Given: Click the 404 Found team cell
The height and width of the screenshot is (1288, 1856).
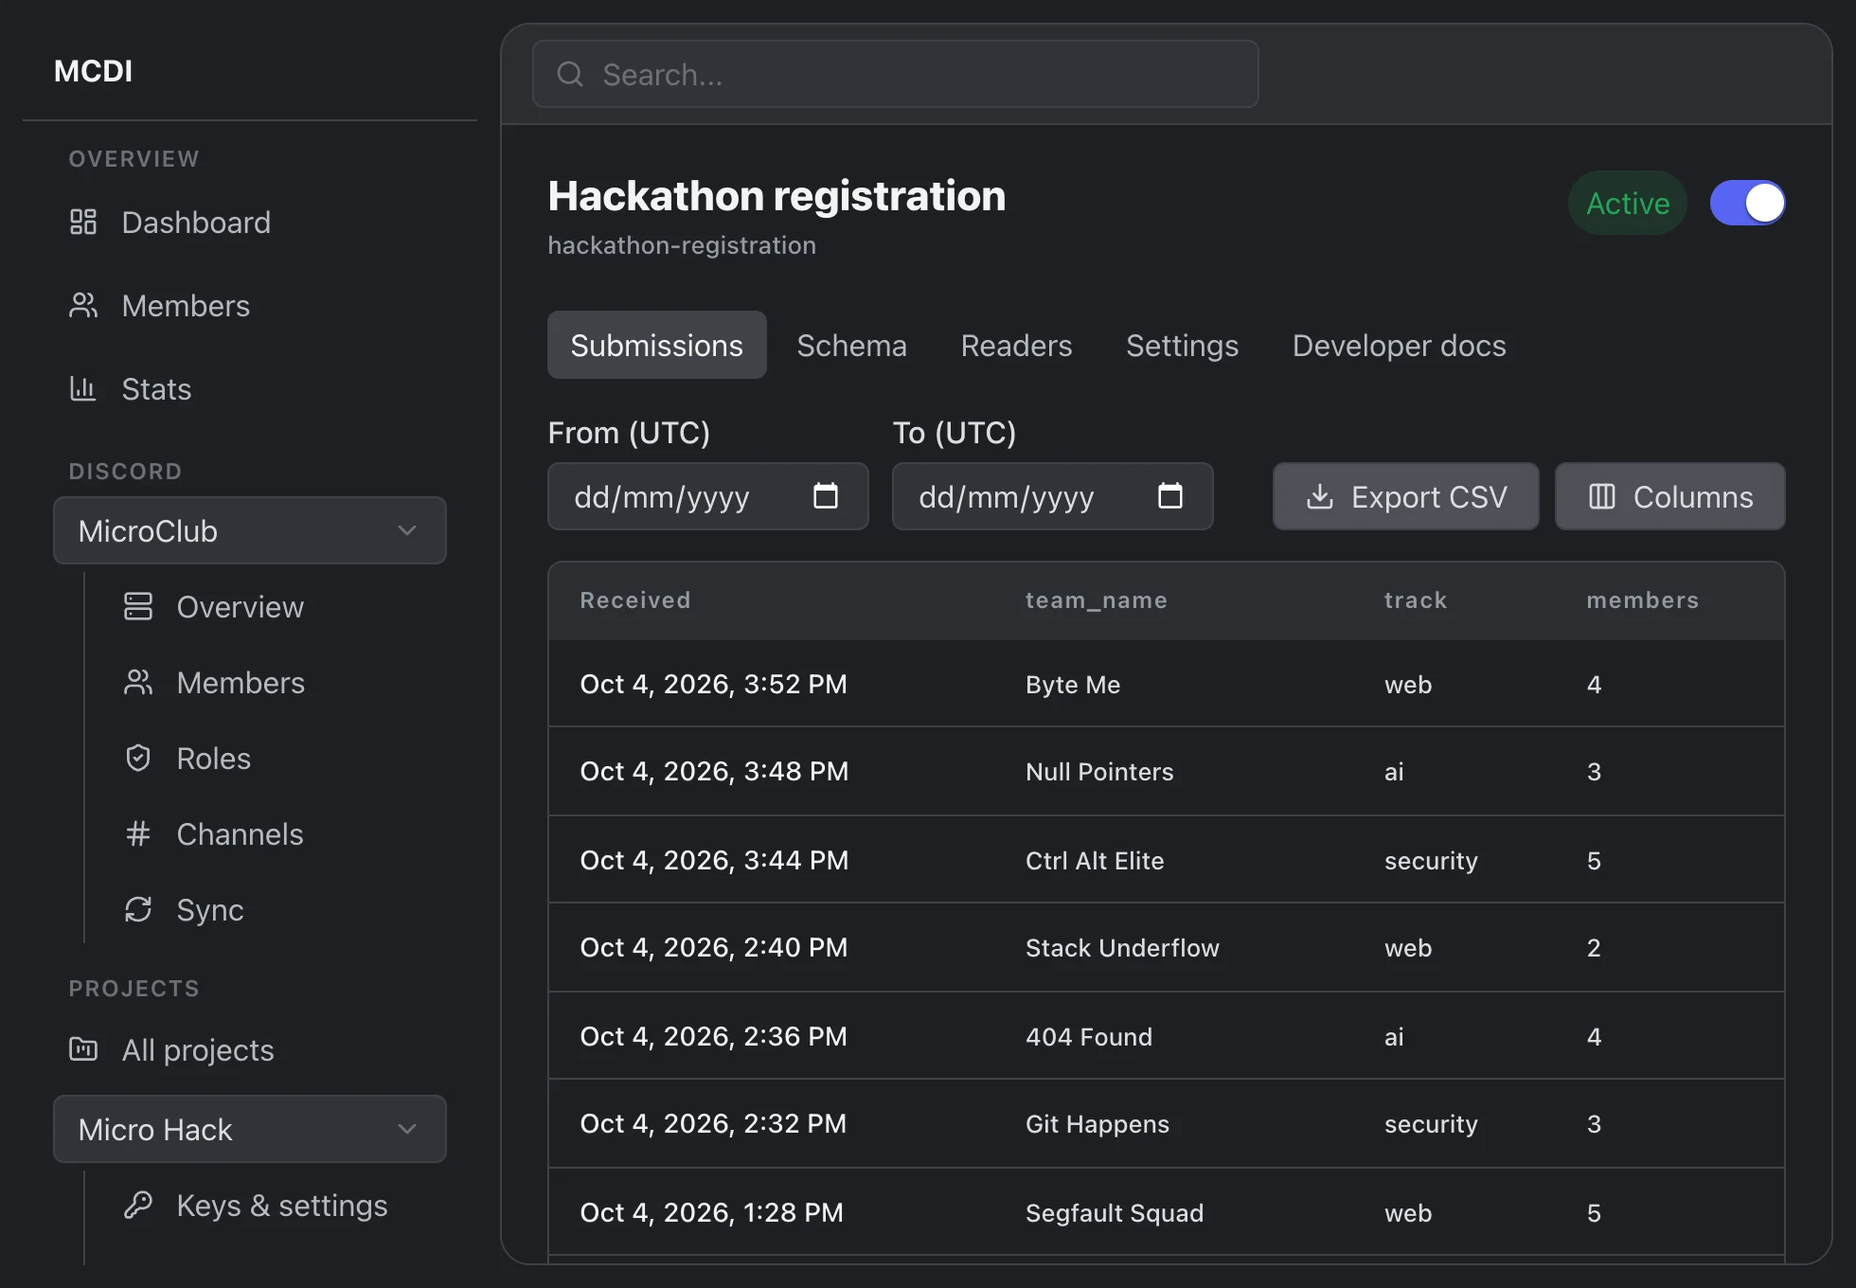Looking at the screenshot, I should [1089, 1036].
